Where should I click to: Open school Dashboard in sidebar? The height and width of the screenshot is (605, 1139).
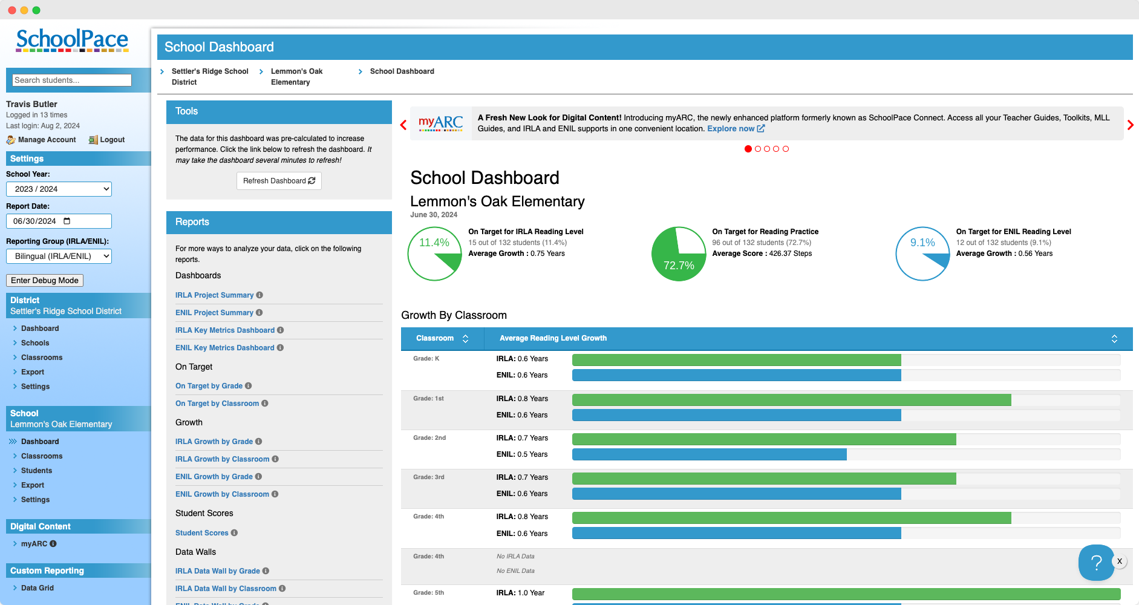(40, 442)
